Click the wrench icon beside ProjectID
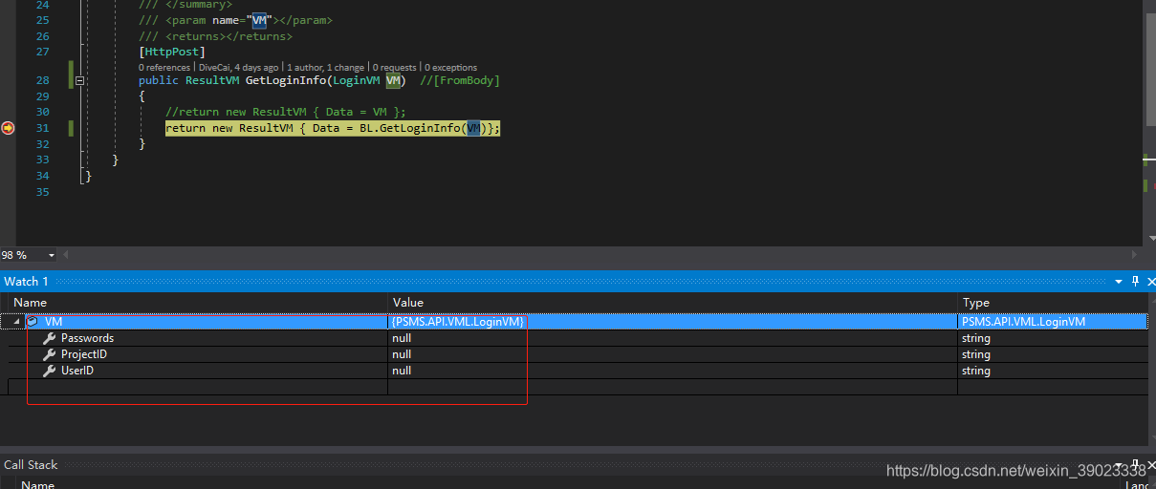Viewport: 1156px width, 489px height. tap(50, 354)
